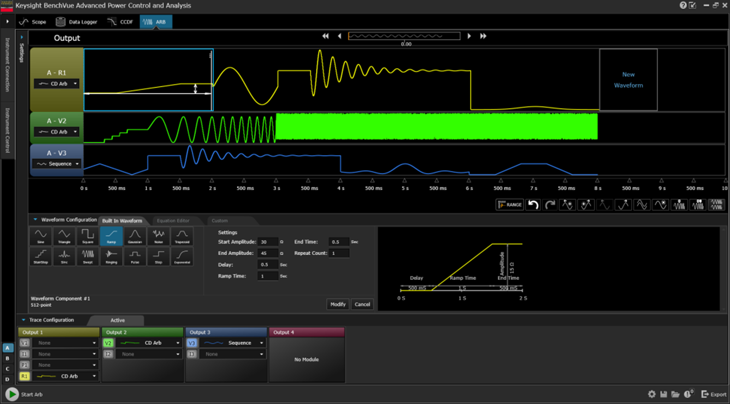Open the help question mark icon
730x404 pixels.
coord(683,5)
